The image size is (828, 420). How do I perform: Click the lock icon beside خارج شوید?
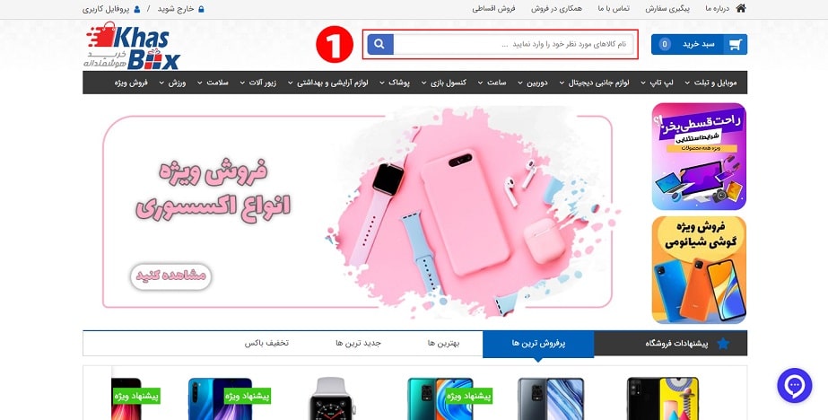point(201,9)
